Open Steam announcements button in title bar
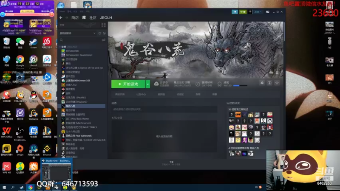The image size is (340, 191). [x=235, y=12]
